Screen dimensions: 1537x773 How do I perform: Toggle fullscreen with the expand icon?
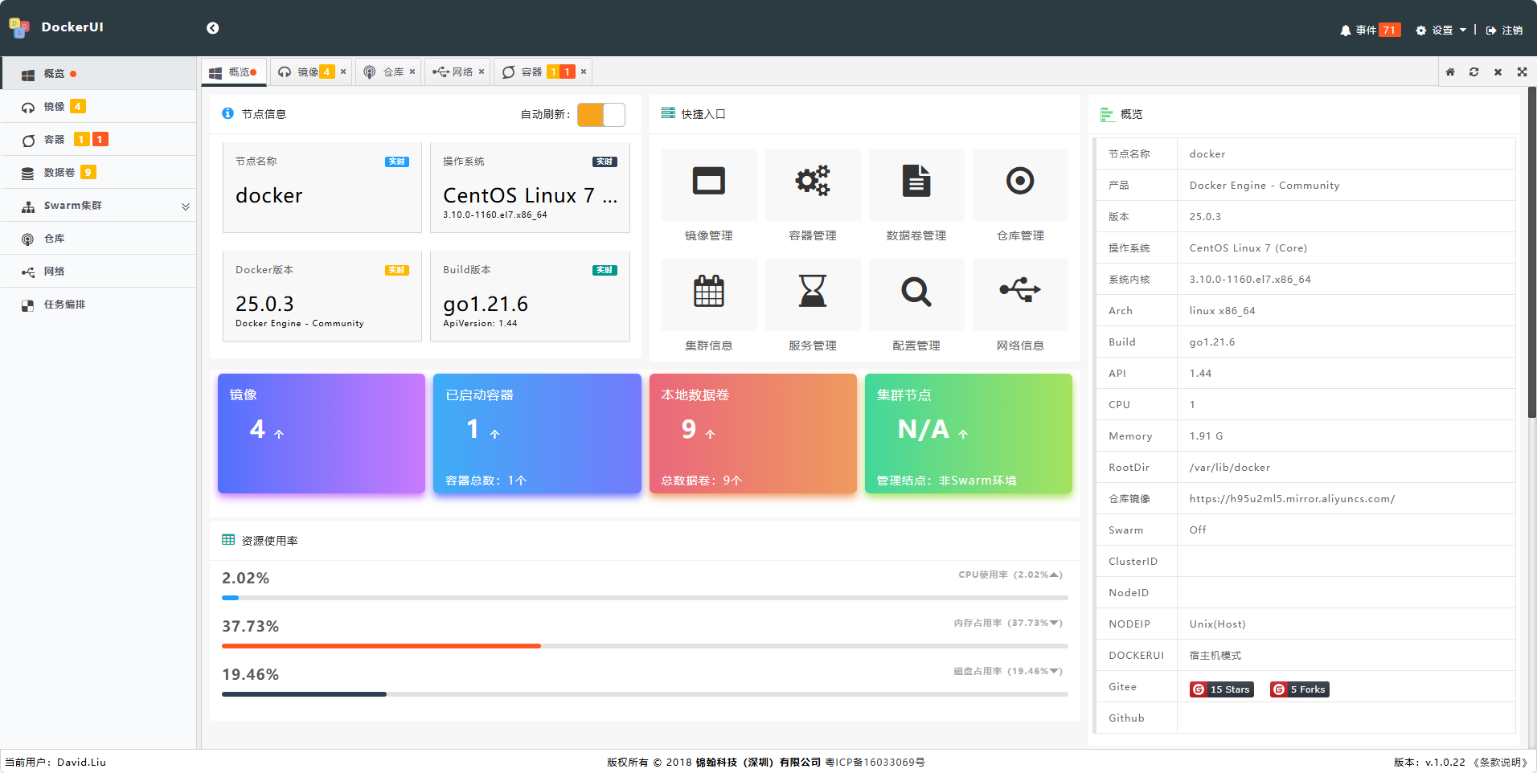[1522, 72]
